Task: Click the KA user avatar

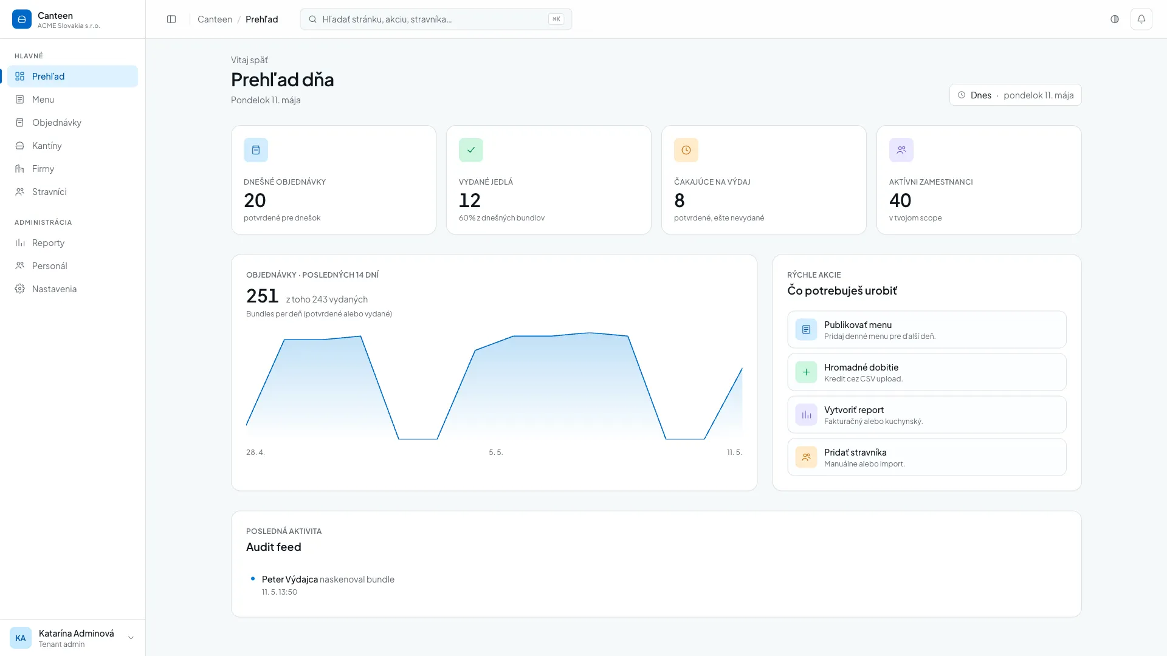Action: (21, 638)
